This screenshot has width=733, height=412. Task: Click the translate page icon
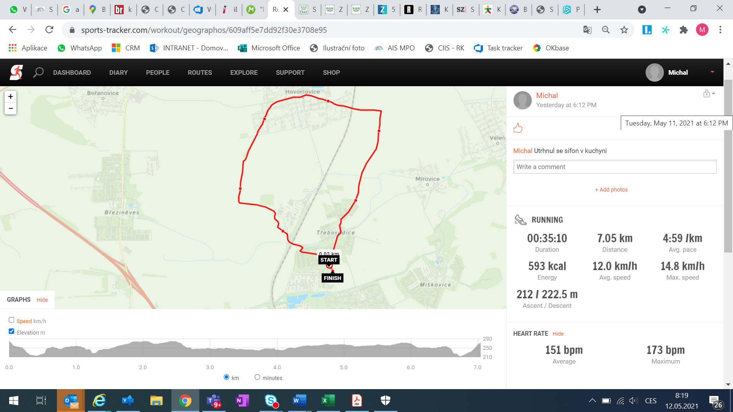[x=588, y=30]
